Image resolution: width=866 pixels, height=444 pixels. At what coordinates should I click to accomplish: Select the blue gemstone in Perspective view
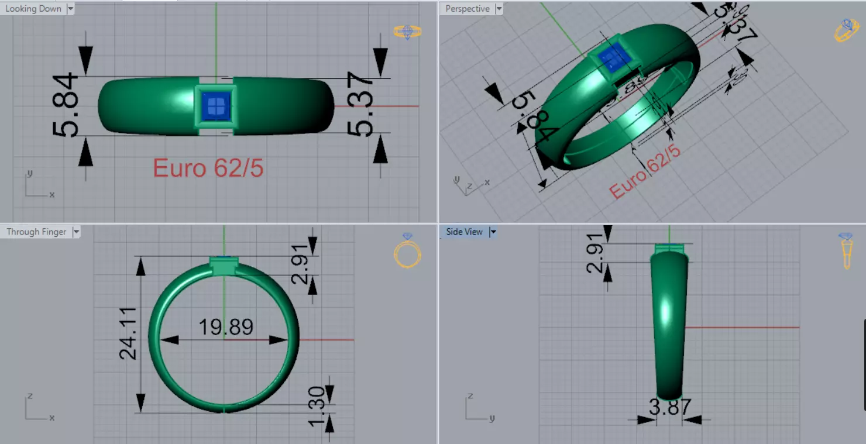pyautogui.click(x=613, y=58)
